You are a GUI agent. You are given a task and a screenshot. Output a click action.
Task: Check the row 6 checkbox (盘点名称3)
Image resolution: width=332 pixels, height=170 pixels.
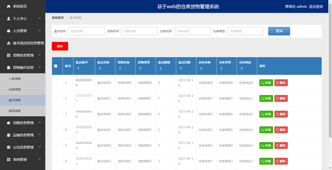pyautogui.click(x=56, y=161)
